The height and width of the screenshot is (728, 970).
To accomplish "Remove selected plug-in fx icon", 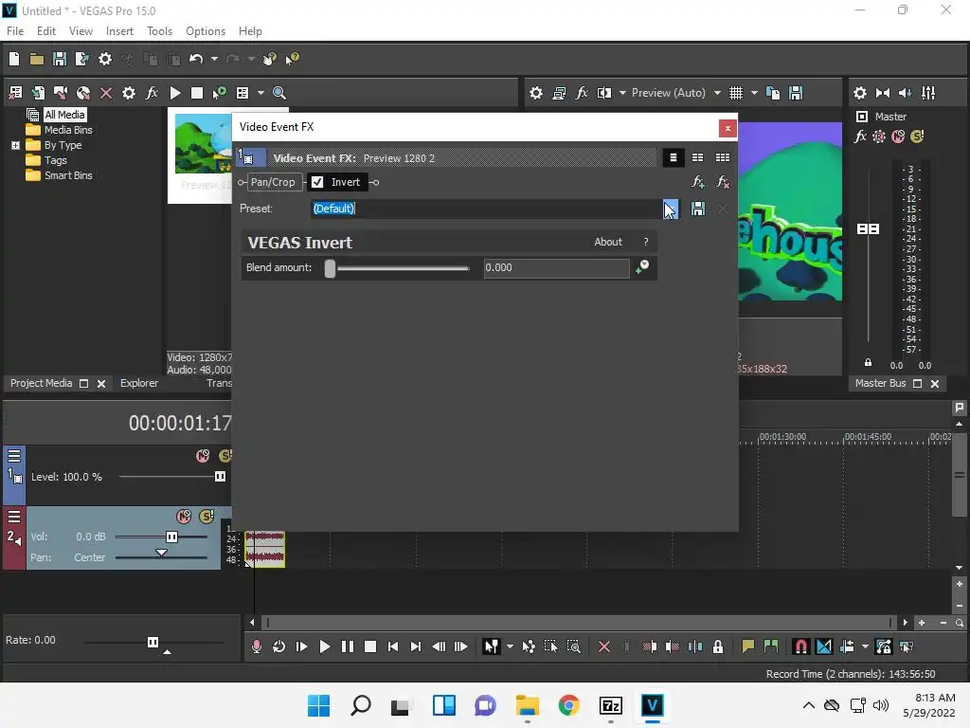I will pos(723,182).
